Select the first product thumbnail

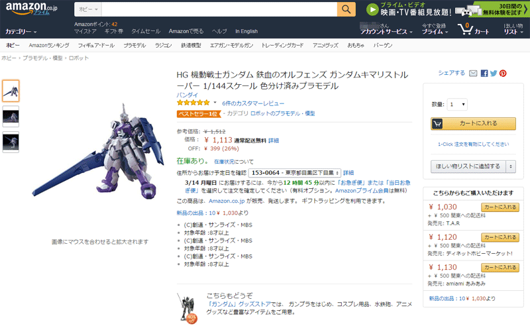coord(11,91)
